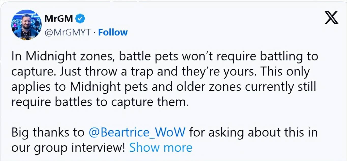Screen dimensions: 347x161
Task: Open MrGM's profile picture
Action: [26, 25]
